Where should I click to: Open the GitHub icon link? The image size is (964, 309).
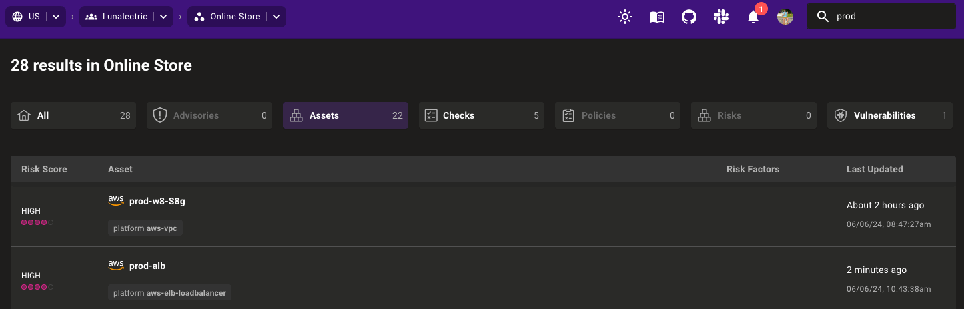689,17
